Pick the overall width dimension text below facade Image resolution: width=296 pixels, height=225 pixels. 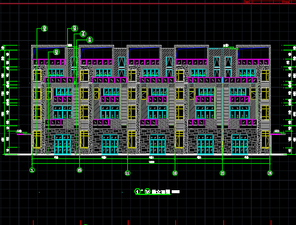click(x=151, y=162)
